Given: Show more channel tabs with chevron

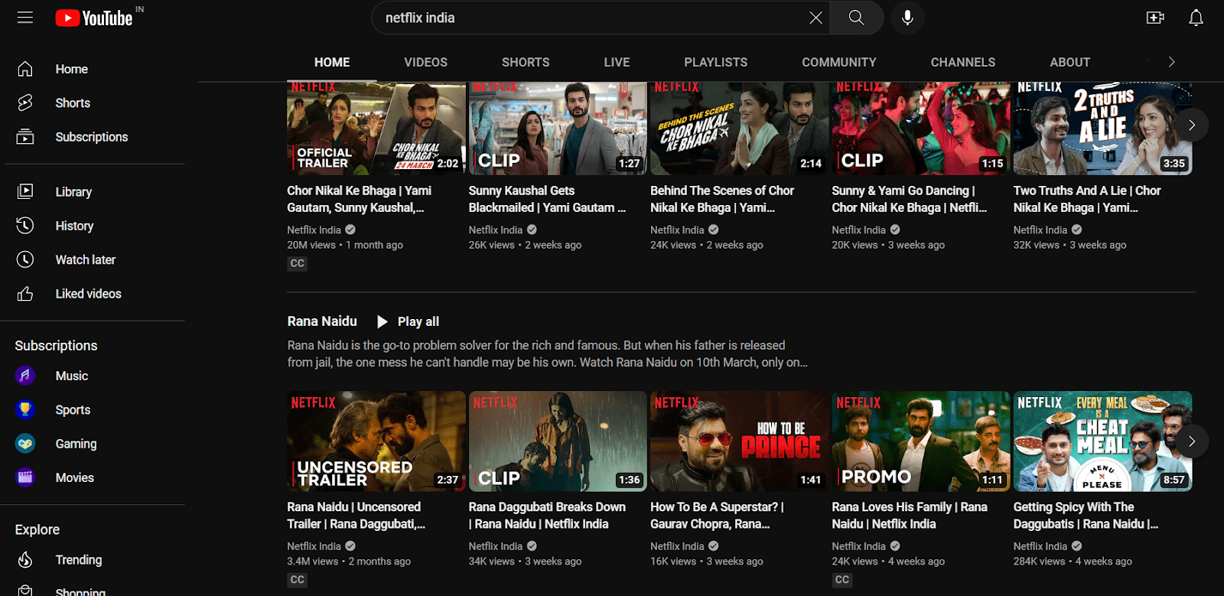Looking at the screenshot, I should pyautogui.click(x=1171, y=62).
